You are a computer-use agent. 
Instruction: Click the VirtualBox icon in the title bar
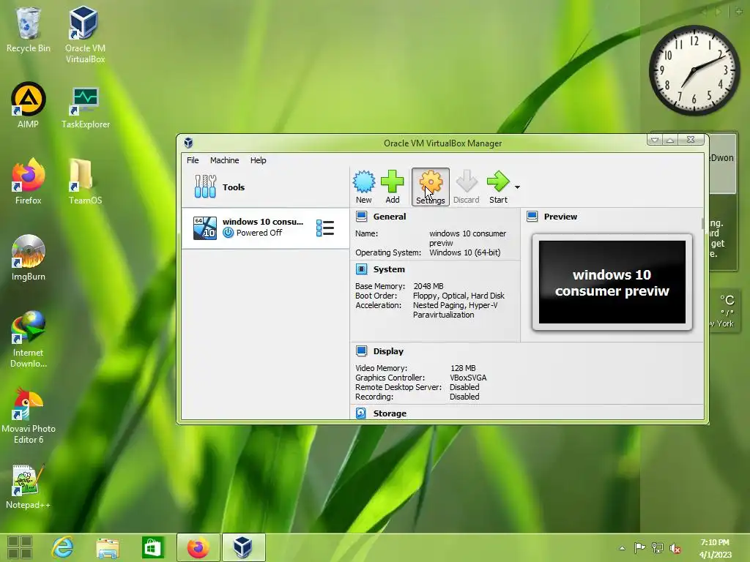(x=188, y=143)
